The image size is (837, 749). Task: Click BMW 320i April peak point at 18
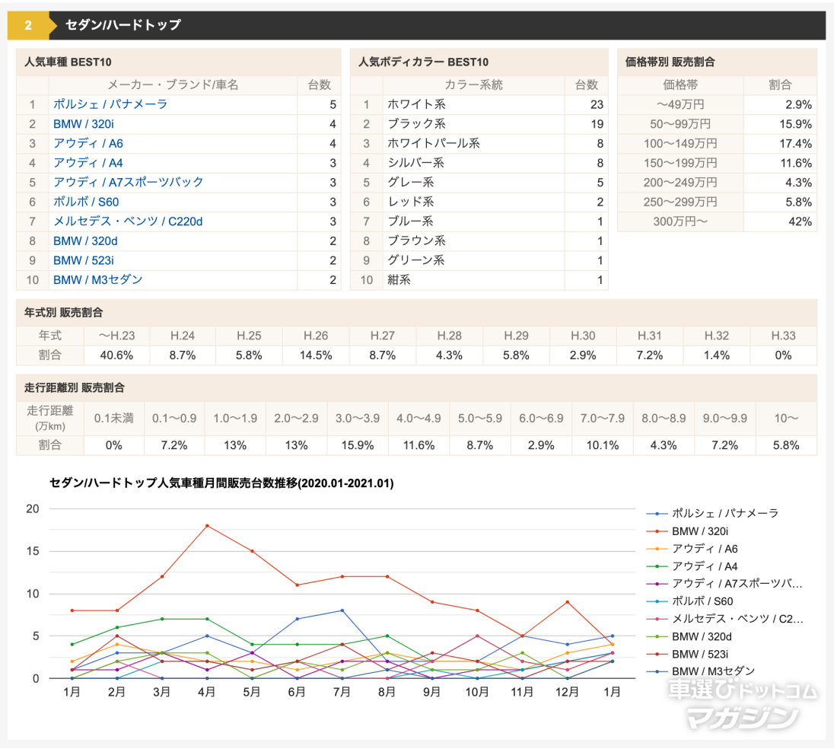pyautogui.click(x=207, y=526)
